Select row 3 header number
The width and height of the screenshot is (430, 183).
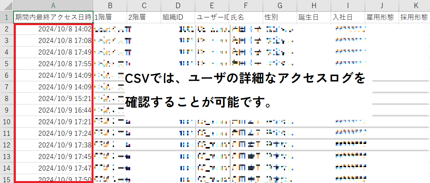[7, 41]
